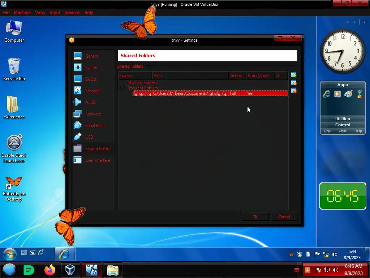Open the Machine menu

(x=22, y=13)
